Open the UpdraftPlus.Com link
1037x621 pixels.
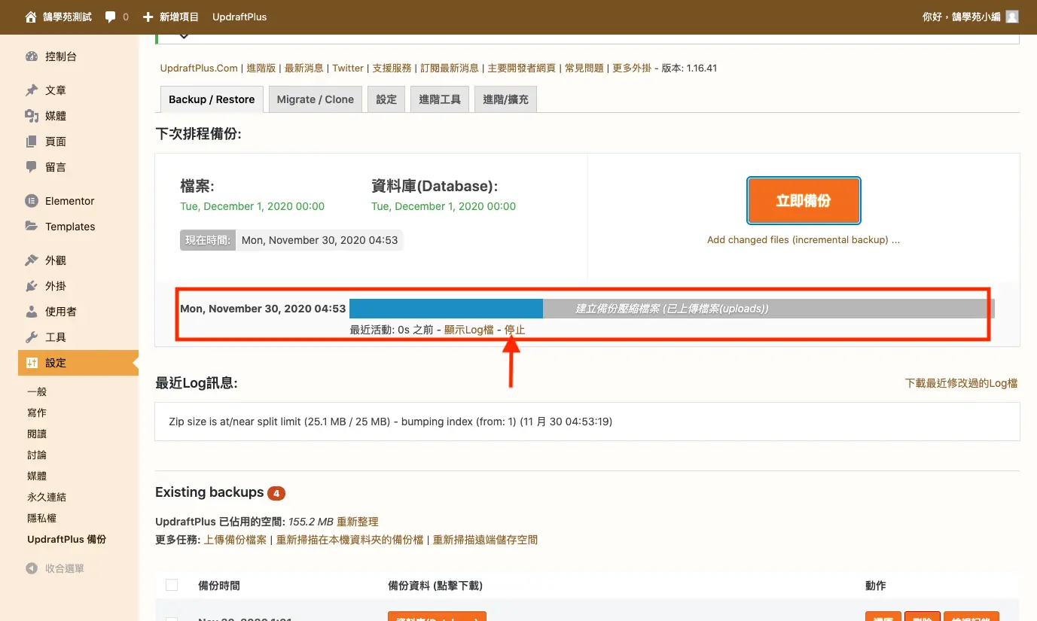pyautogui.click(x=199, y=68)
